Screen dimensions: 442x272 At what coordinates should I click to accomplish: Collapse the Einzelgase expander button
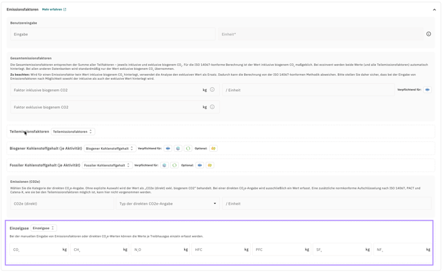coord(44,228)
